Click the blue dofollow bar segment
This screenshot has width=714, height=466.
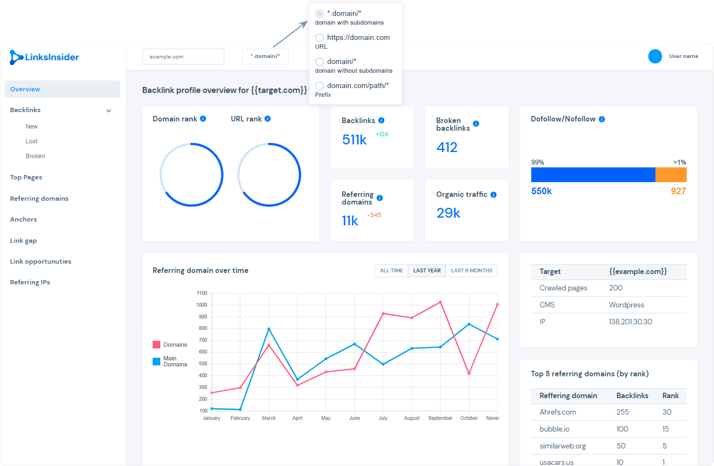tap(593, 174)
